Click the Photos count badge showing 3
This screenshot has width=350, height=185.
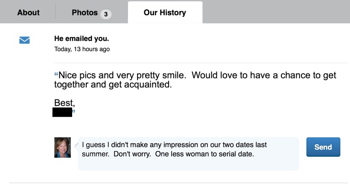click(x=105, y=14)
